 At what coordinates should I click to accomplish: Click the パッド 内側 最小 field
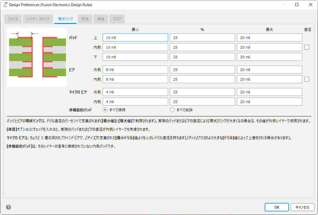pos(135,47)
